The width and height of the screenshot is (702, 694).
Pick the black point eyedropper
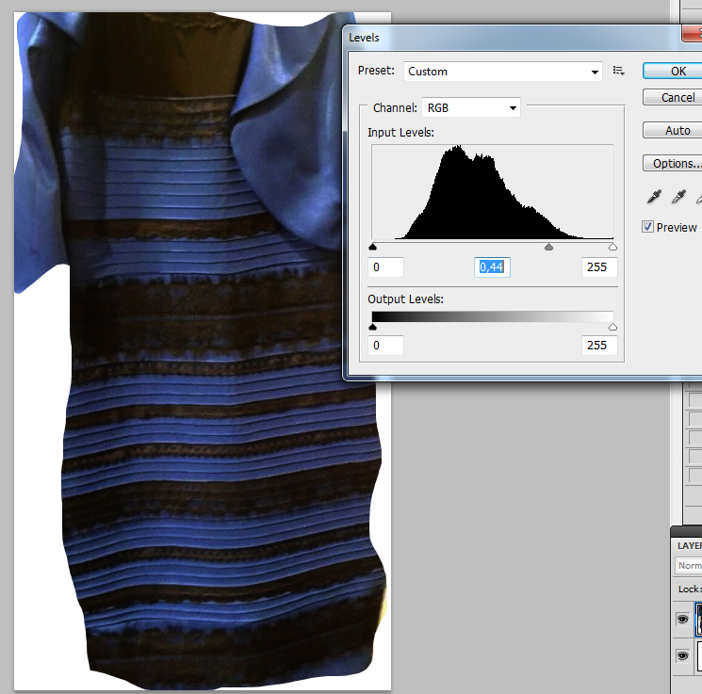click(x=652, y=197)
